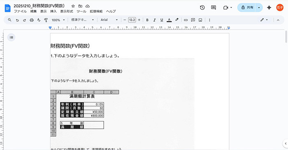
Task: Open the Arial font dropdown
Action: [x=109, y=20]
